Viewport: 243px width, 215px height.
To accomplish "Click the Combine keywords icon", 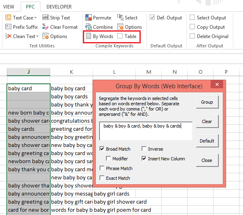I will click(x=89, y=27).
